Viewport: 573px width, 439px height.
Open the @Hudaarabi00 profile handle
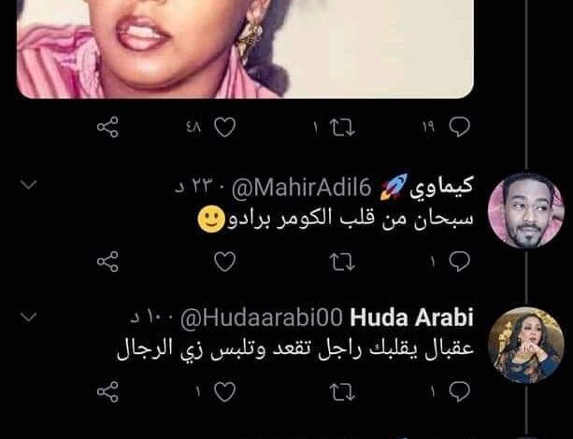[x=262, y=319]
